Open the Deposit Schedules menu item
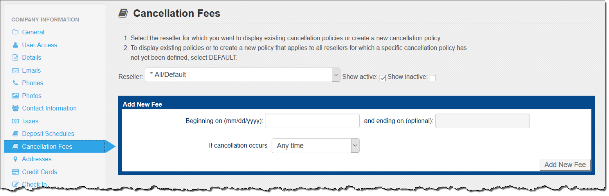Viewport: 609px width, 196px height. click(x=48, y=134)
